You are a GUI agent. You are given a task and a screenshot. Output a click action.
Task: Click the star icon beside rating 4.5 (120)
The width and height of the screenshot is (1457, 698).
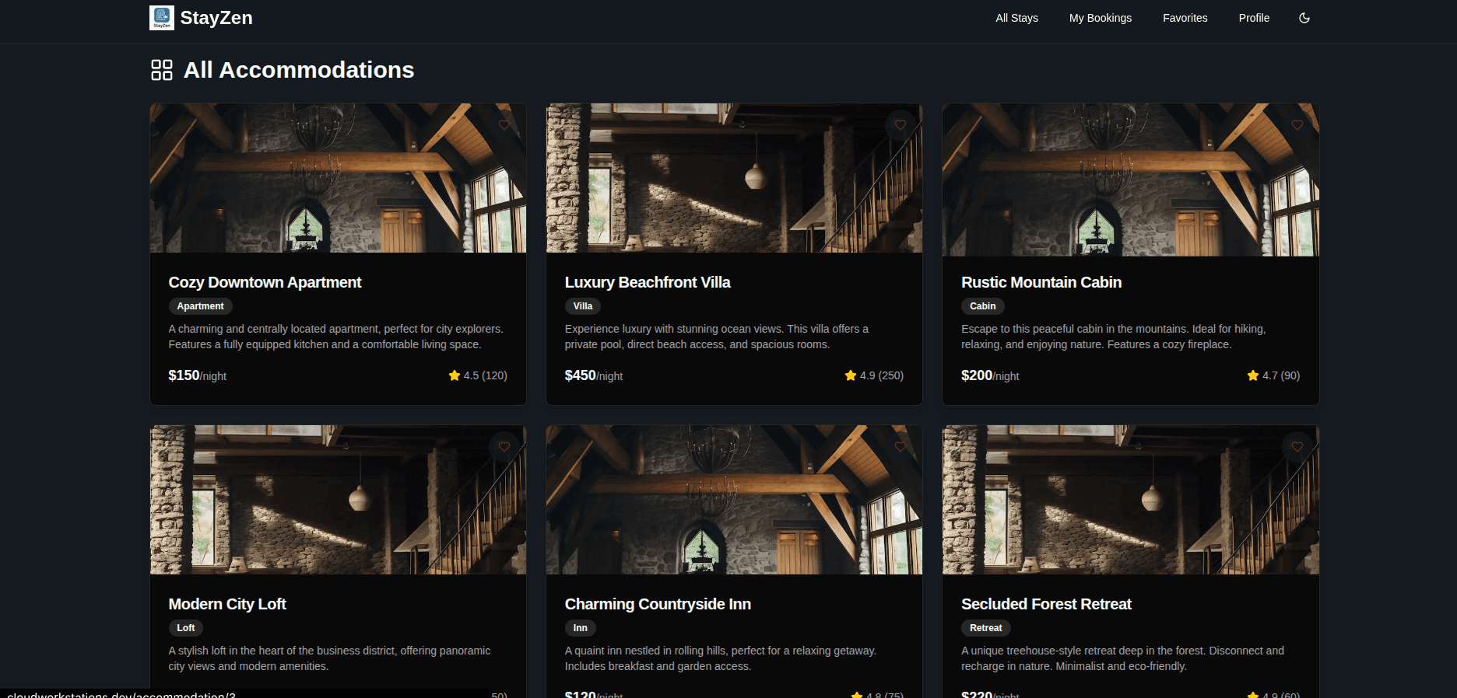[455, 375]
